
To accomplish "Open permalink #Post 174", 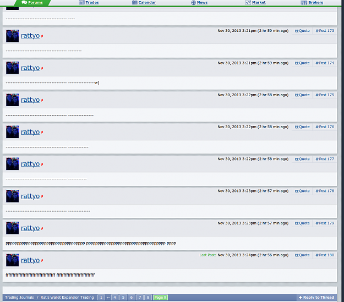I will pyautogui.click(x=325, y=63).
